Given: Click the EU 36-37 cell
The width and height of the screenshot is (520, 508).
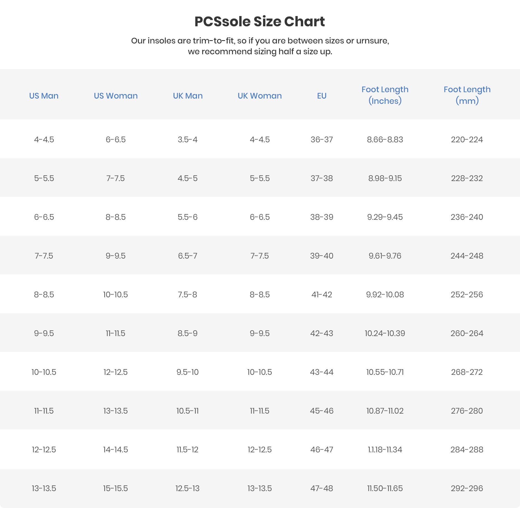Looking at the screenshot, I should pyautogui.click(x=322, y=140).
